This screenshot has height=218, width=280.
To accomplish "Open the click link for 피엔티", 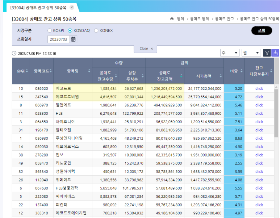I will click(259, 205).
